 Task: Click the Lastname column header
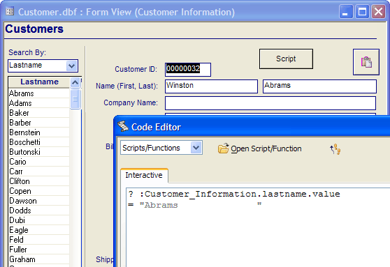point(39,82)
